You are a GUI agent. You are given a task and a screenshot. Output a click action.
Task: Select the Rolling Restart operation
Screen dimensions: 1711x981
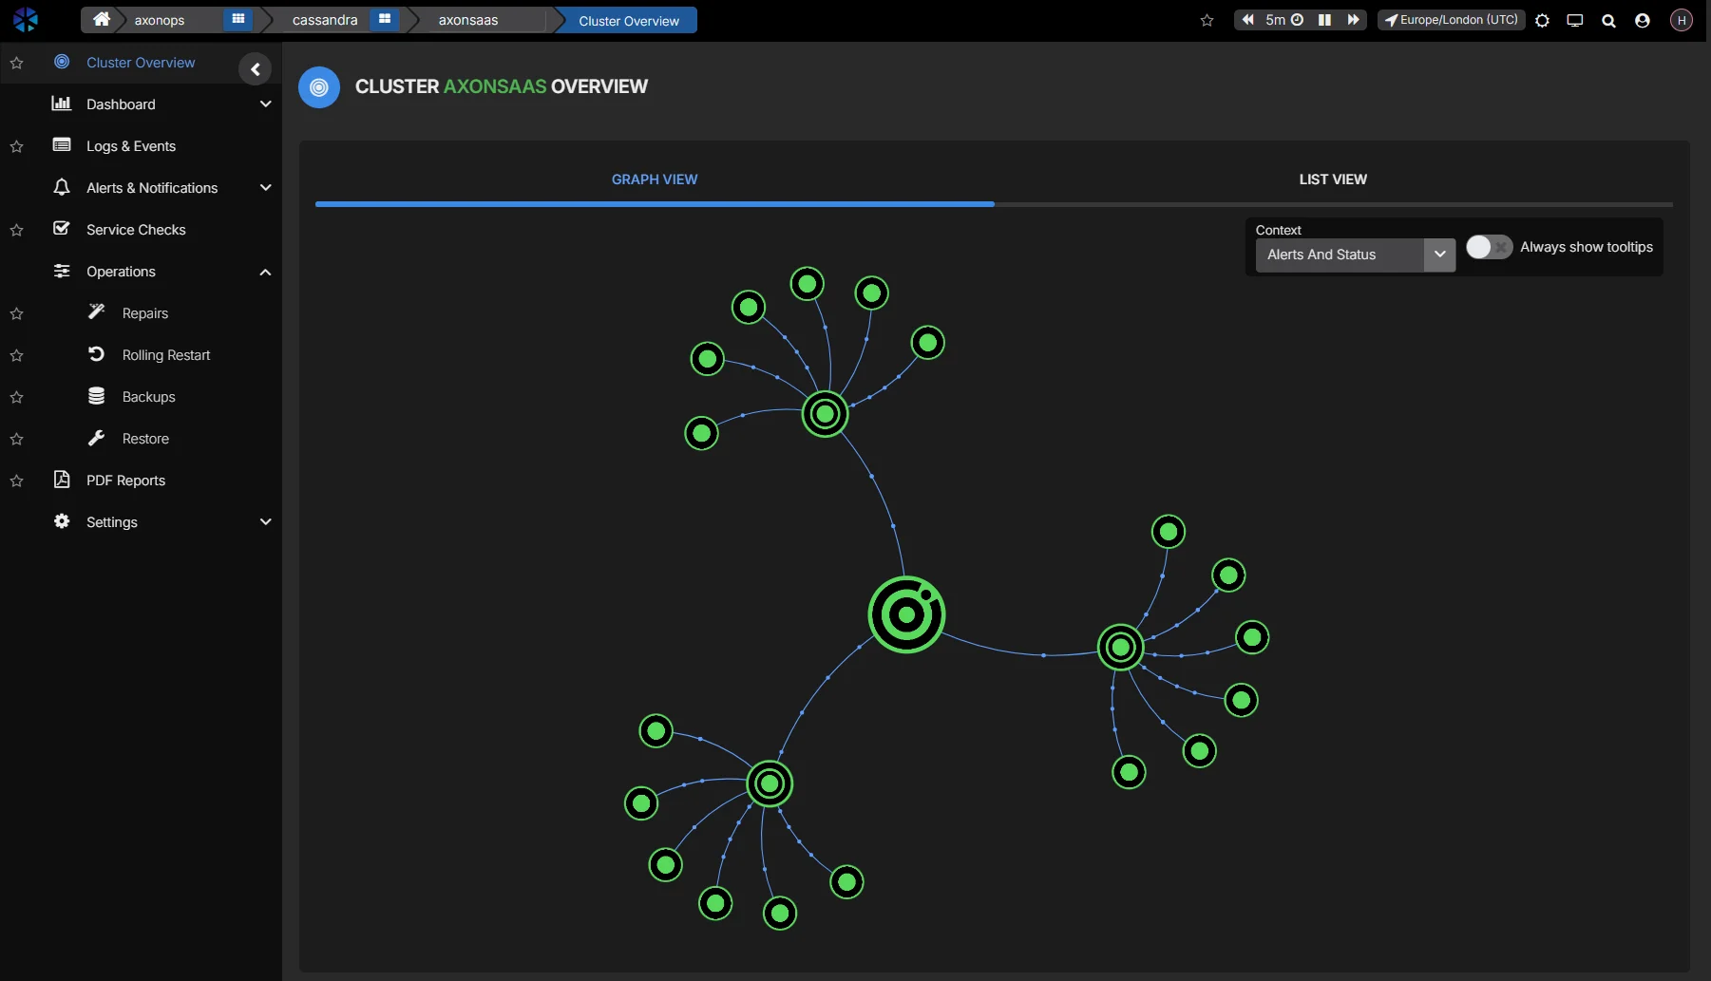[166, 354]
